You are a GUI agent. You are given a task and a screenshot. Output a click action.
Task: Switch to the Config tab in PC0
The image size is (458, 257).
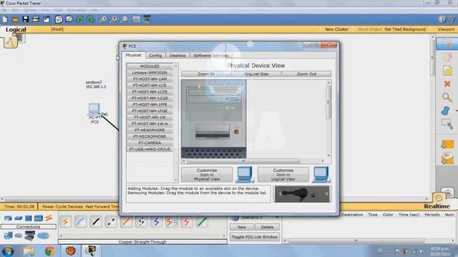155,56
